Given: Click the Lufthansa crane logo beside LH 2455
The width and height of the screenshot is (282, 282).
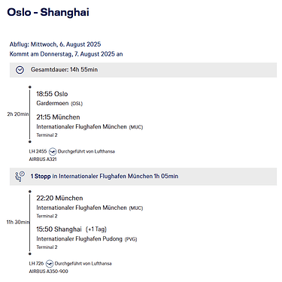Looking at the screenshot, I should point(53,151).
